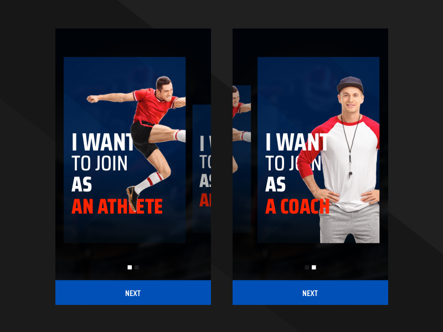Click "I WANT" heading on athlete card
This screenshot has height=332, width=443.
click(x=102, y=142)
